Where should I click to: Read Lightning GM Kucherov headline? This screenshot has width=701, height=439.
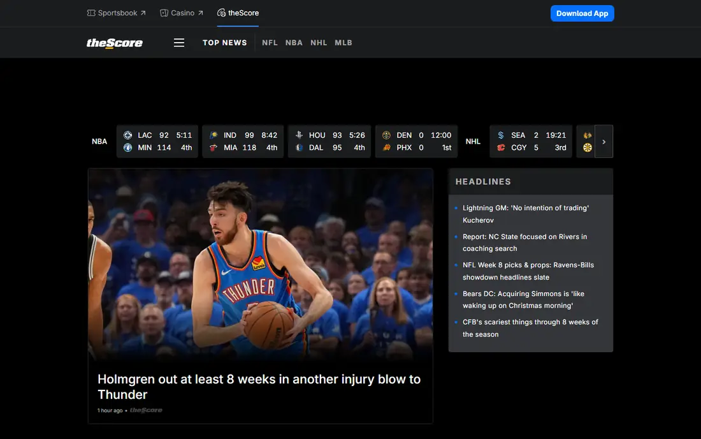(526, 214)
